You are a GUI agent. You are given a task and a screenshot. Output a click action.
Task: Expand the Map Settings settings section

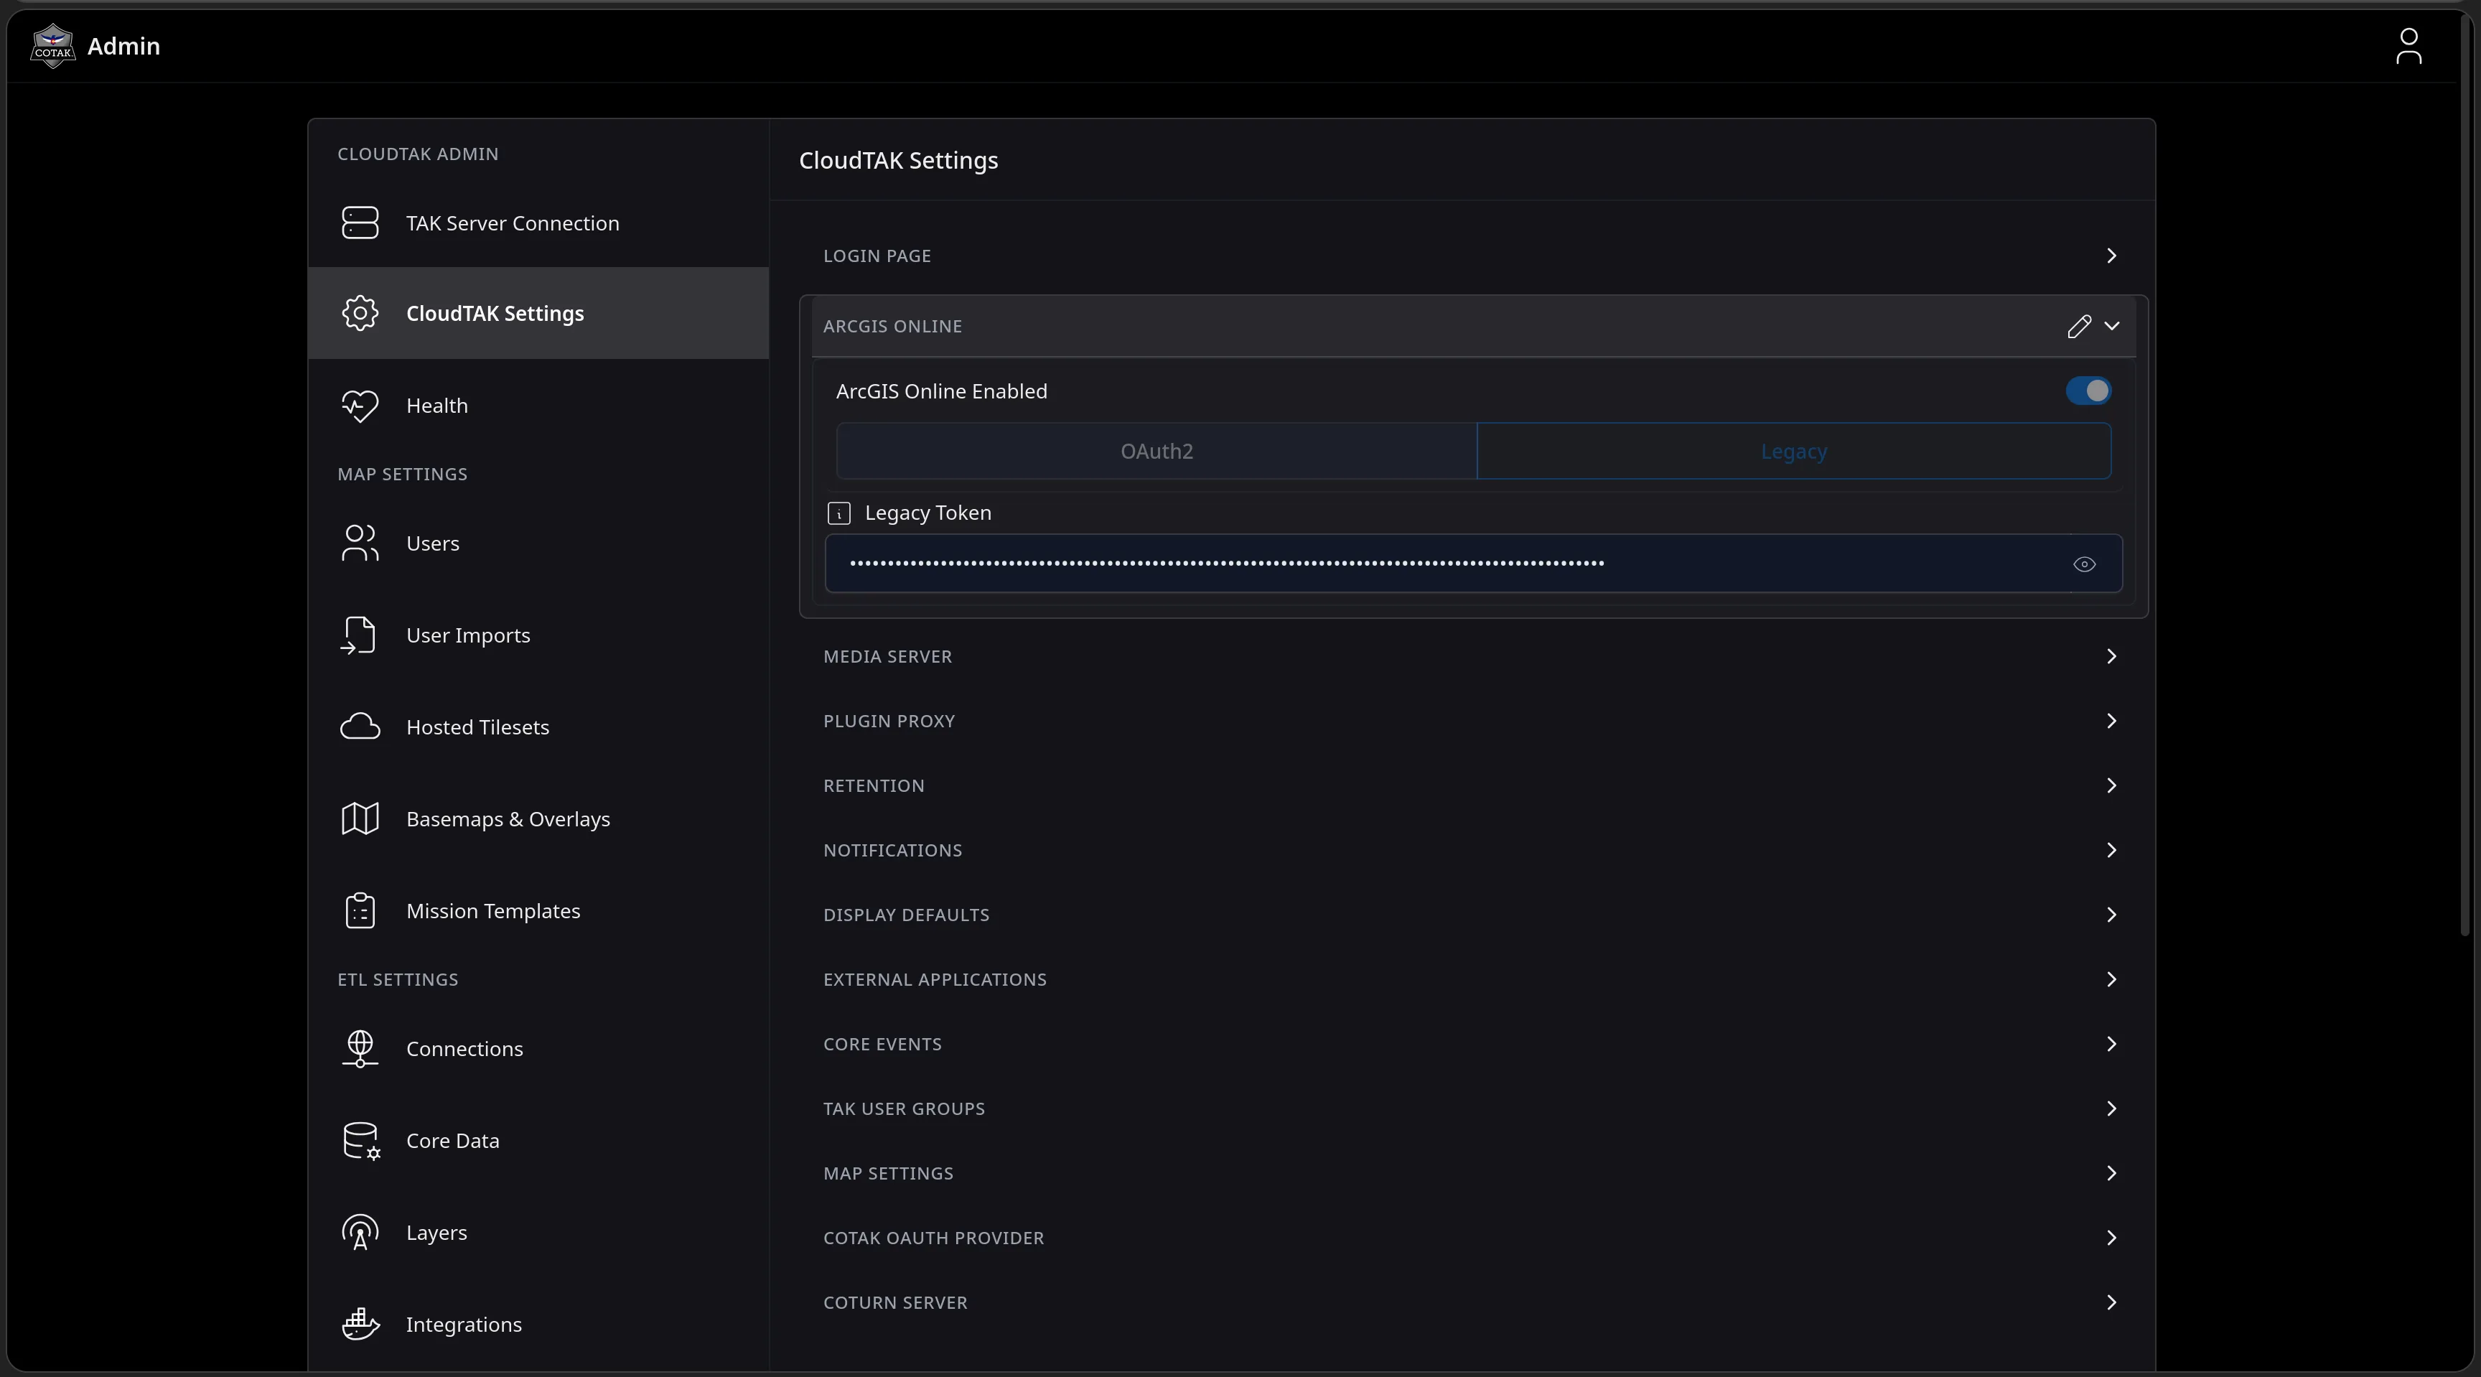1474,1172
